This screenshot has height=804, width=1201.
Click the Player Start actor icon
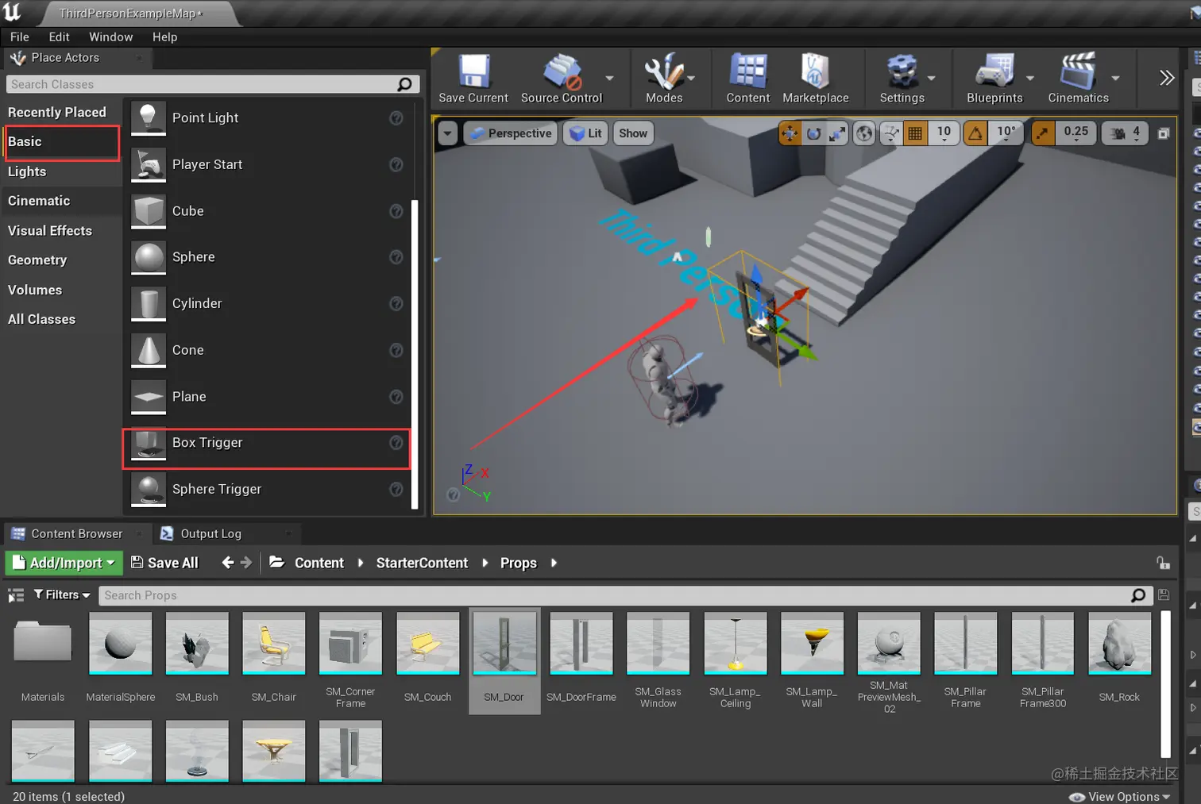[149, 164]
